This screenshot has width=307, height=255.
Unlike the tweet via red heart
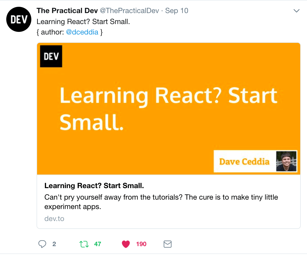126,244
